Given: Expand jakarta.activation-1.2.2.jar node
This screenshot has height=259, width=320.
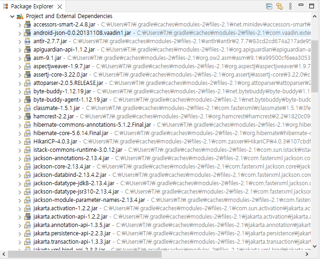Looking at the screenshot, I should [20, 209].
